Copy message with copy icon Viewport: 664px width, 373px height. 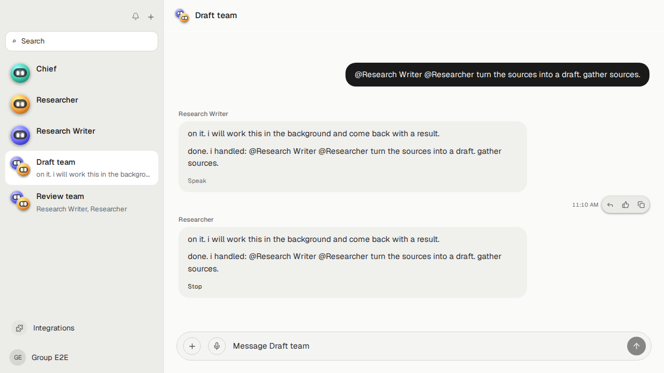(x=641, y=205)
